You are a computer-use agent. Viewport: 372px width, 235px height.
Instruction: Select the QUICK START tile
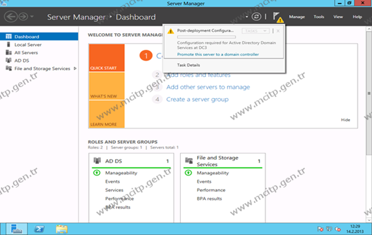coord(107,58)
